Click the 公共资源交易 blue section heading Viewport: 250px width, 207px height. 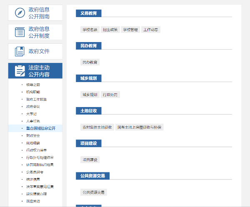point(92,176)
